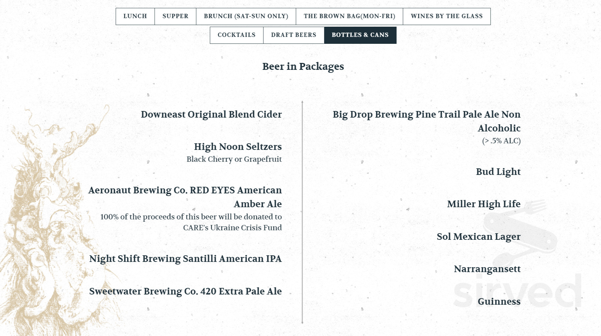Select Downeast Original Blend Cider
This screenshot has height=336, width=601.
pyautogui.click(x=211, y=115)
